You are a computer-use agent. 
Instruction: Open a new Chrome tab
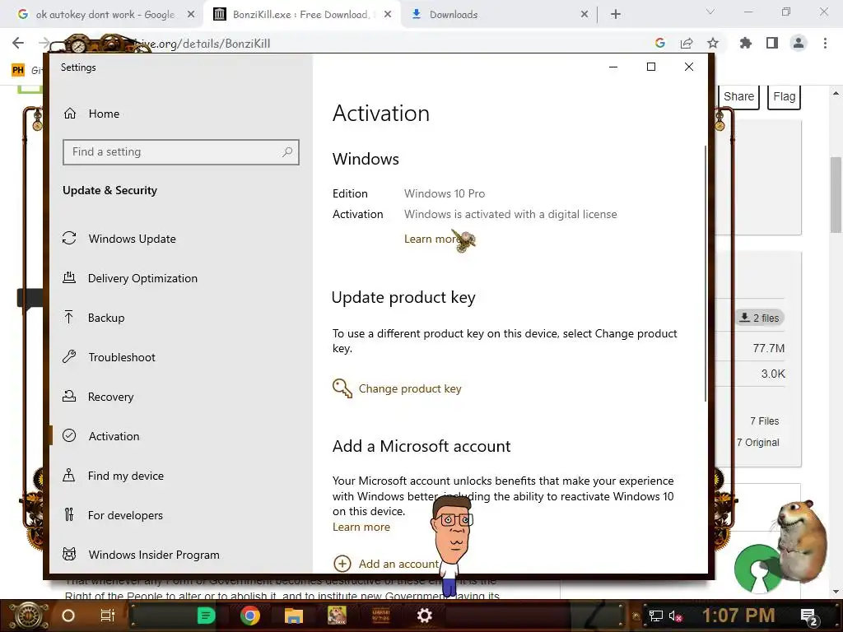tap(616, 15)
